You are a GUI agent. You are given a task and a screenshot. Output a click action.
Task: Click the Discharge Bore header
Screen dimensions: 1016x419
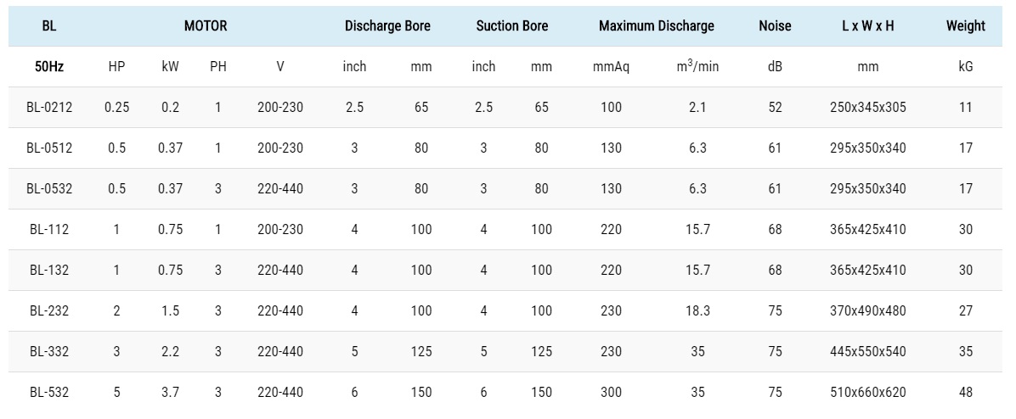[x=387, y=26]
